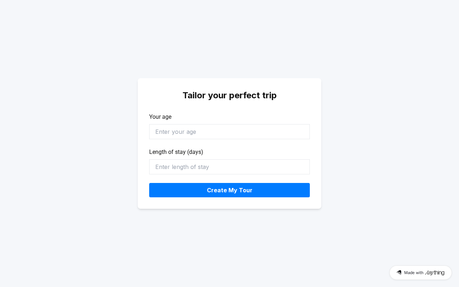This screenshot has width=459, height=287.
Task: Focus the 'Your age' input field
Action: [x=229, y=132]
